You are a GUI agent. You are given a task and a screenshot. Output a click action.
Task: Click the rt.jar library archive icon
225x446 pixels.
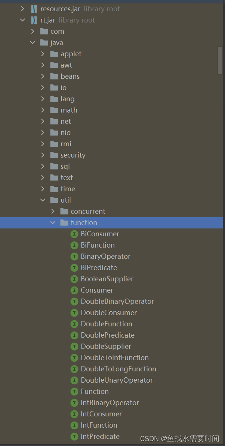coord(34,20)
